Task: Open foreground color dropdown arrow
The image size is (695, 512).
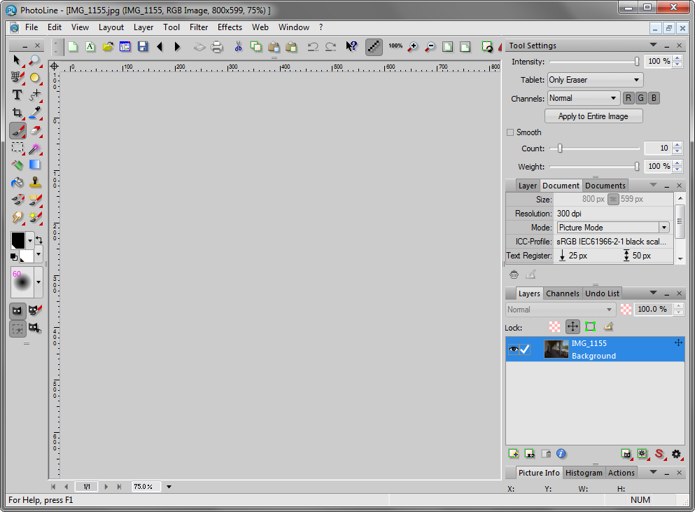Action: [30, 241]
